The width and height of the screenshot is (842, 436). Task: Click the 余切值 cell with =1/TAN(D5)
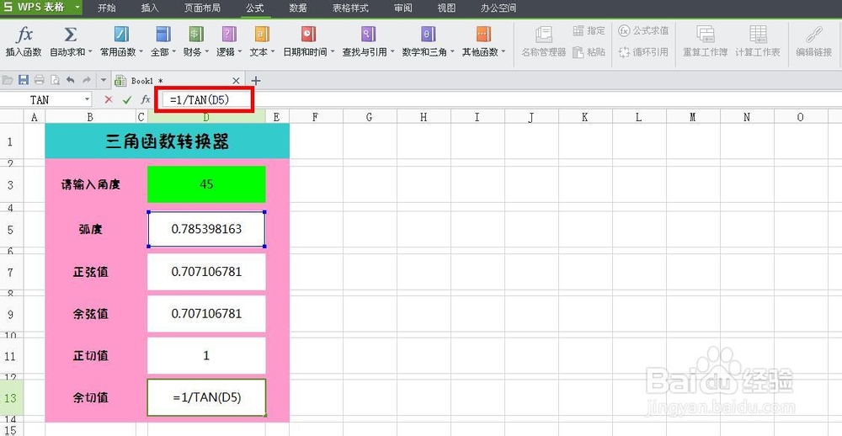(x=206, y=397)
